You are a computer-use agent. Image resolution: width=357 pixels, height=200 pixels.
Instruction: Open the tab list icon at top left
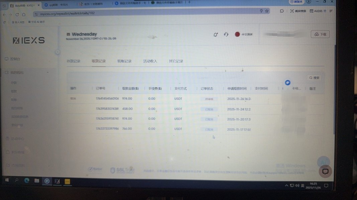pos(4,6)
